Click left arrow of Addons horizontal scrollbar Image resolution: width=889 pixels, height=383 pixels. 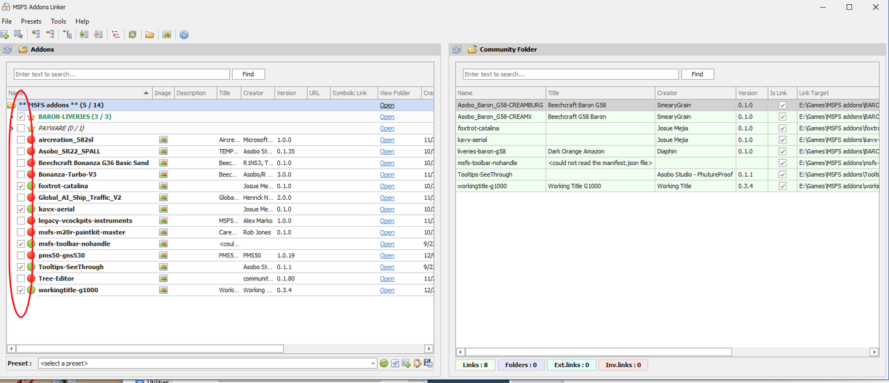tap(11, 349)
